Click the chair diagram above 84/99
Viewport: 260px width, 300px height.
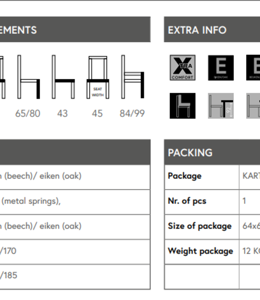(x=133, y=77)
